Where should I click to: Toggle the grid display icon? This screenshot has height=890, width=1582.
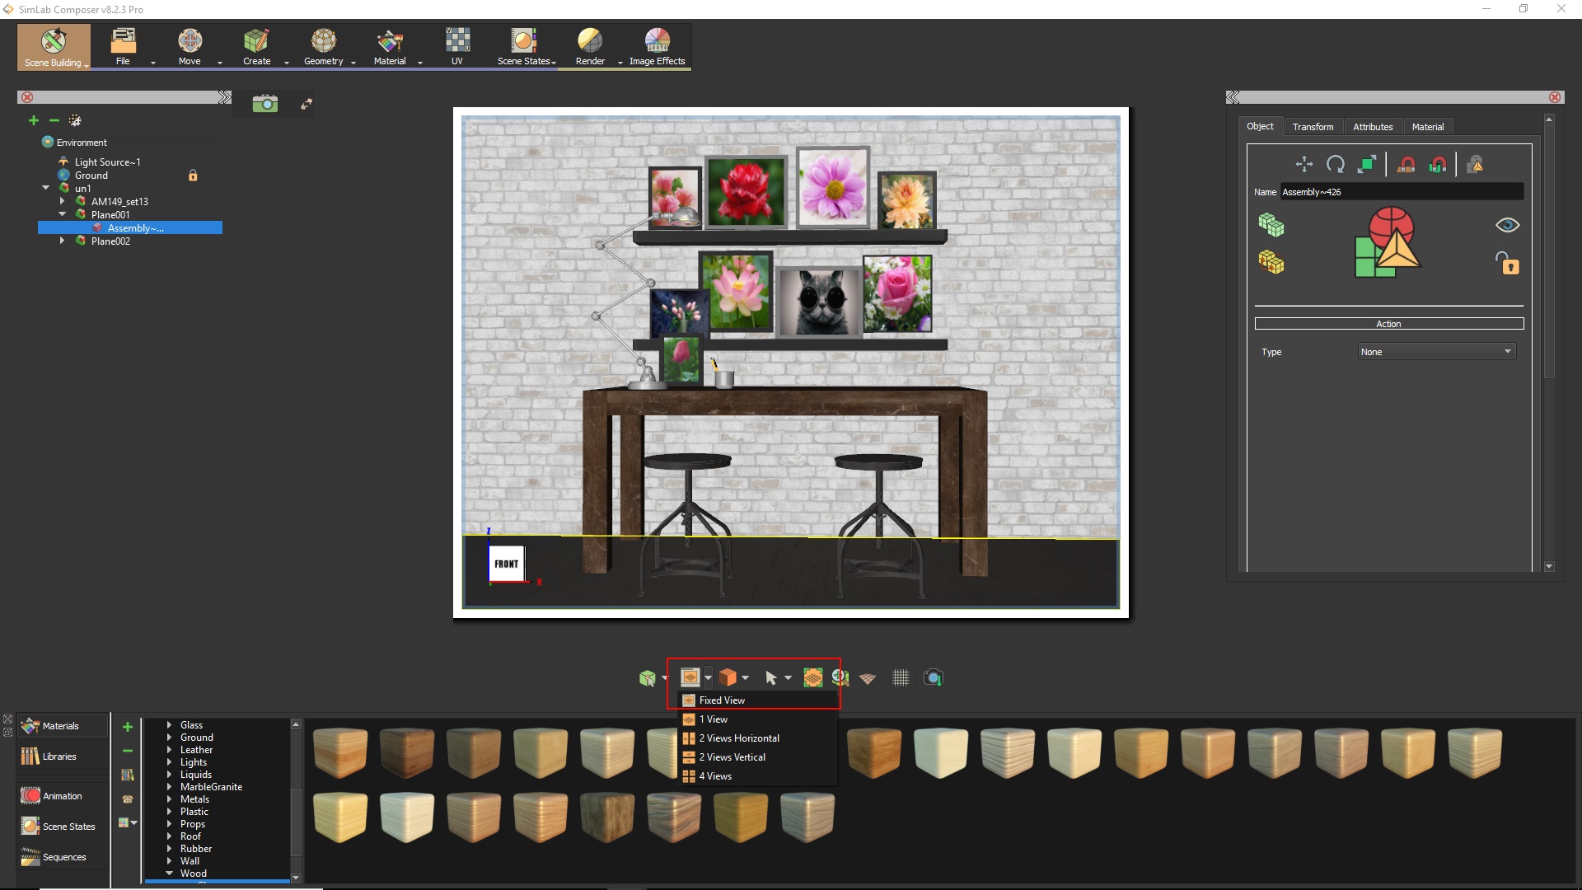901,677
